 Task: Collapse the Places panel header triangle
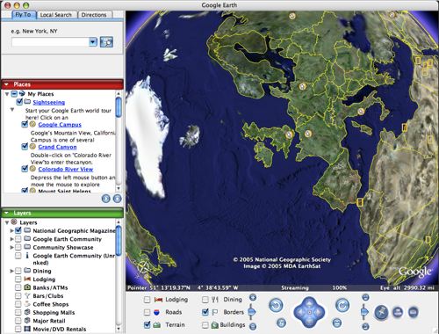pos(6,84)
